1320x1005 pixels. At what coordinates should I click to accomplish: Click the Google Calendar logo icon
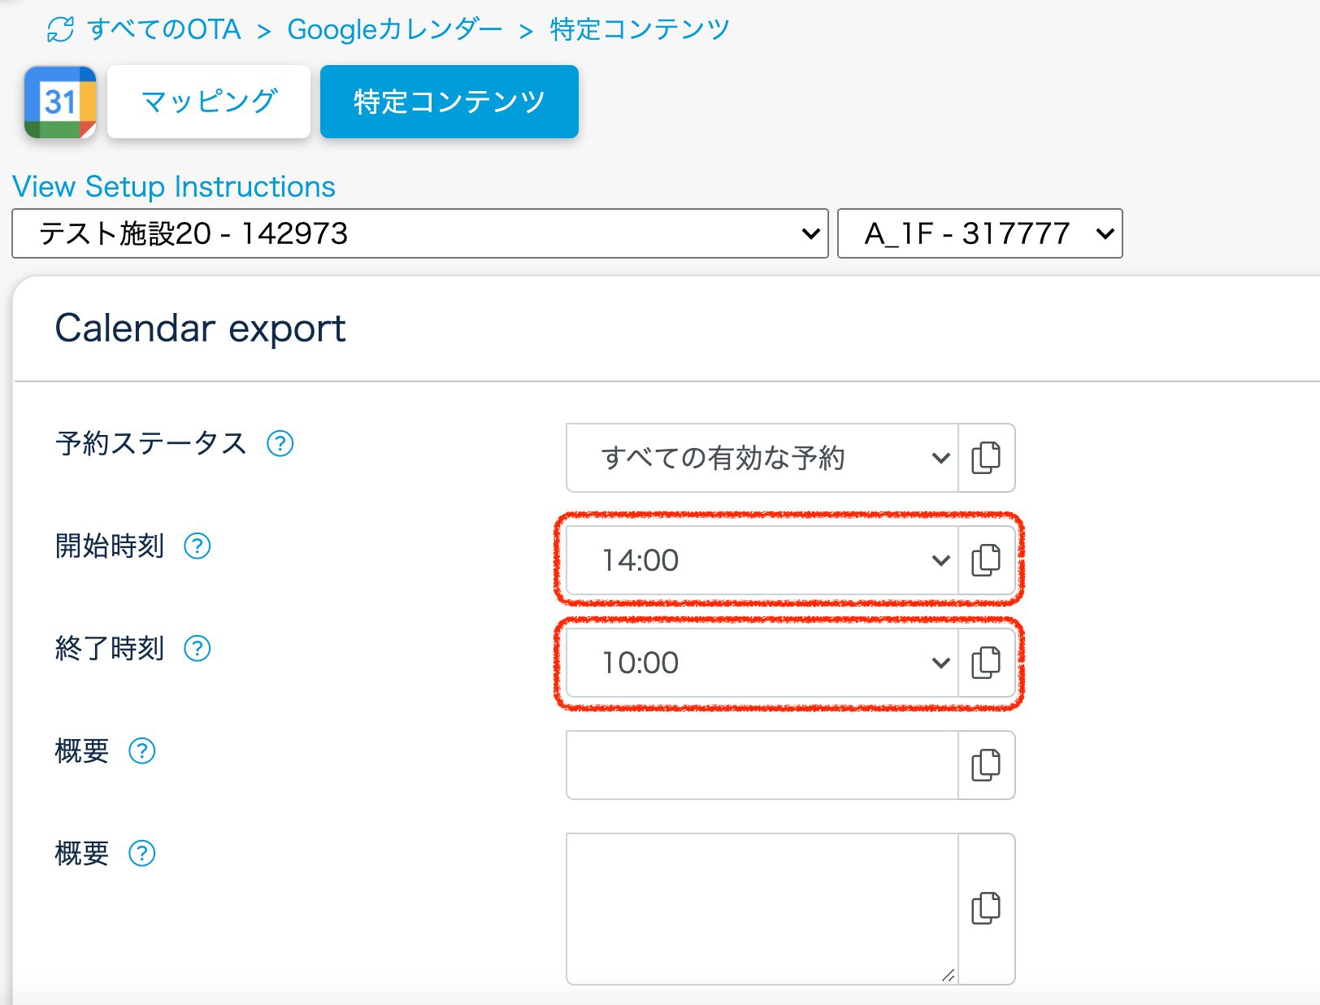(x=60, y=102)
